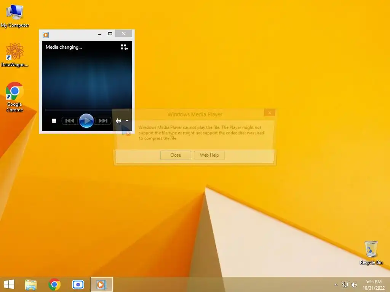Click Windows Media Player taskbar button
The height and width of the screenshot is (292, 390).
pos(101,284)
